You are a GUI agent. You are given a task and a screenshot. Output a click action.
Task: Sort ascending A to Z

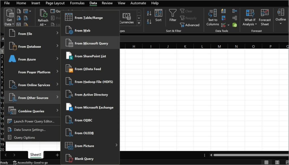tap(149, 13)
